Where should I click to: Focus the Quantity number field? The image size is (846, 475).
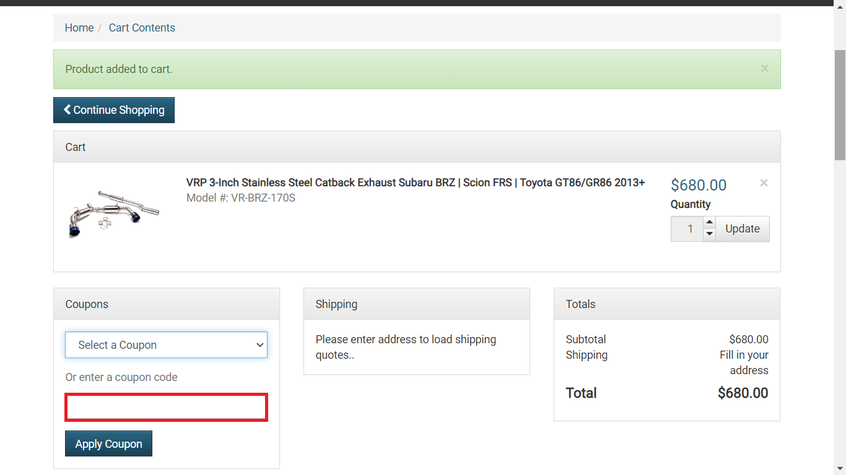(x=687, y=229)
